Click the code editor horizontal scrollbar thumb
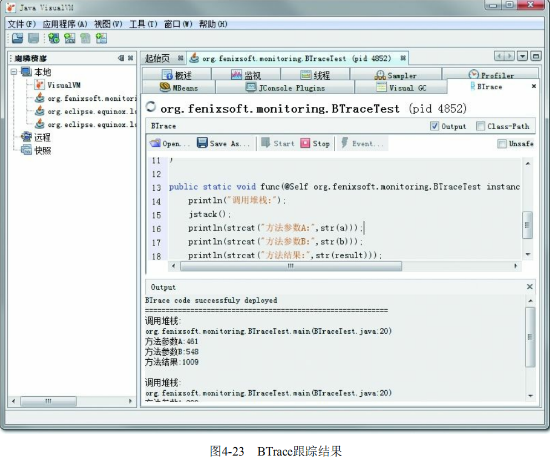The image size is (550, 460). click(291, 266)
